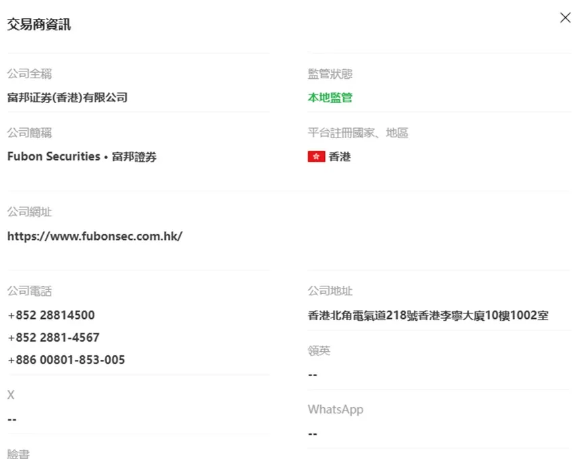Click the 本地監管 regulatory status text
This screenshot has width=583, height=459.
coord(330,98)
